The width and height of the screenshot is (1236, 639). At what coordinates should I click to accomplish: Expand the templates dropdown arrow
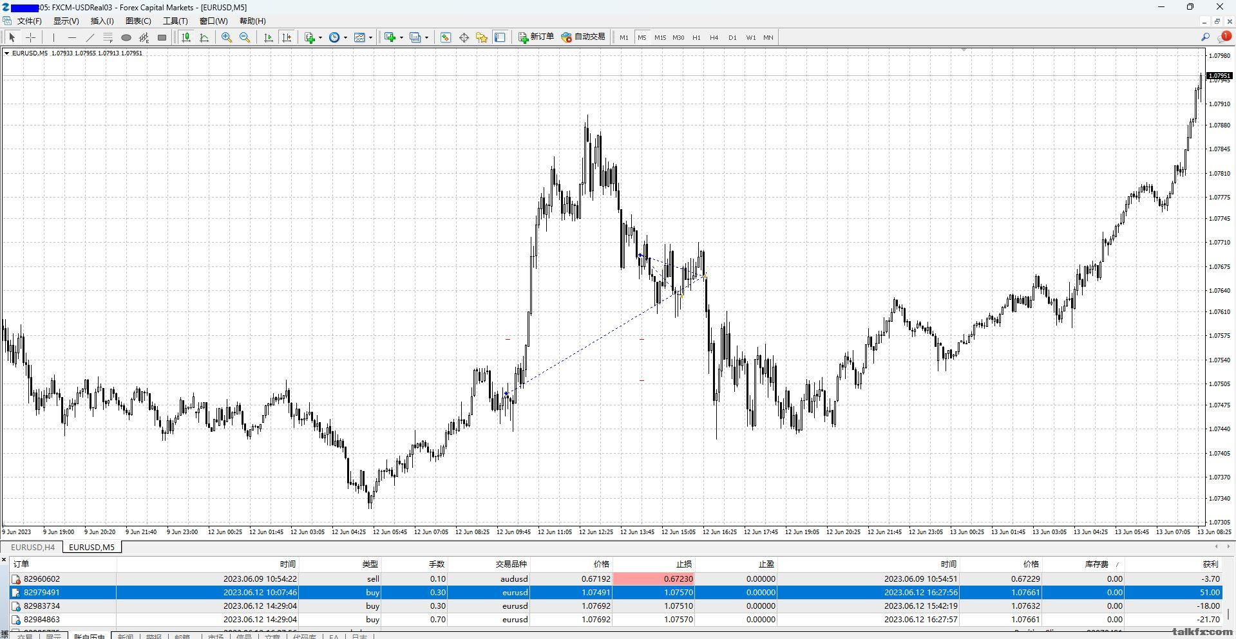pos(370,37)
